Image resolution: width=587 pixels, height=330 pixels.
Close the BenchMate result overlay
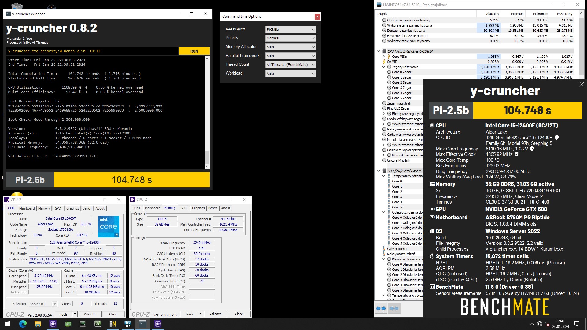point(581,84)
